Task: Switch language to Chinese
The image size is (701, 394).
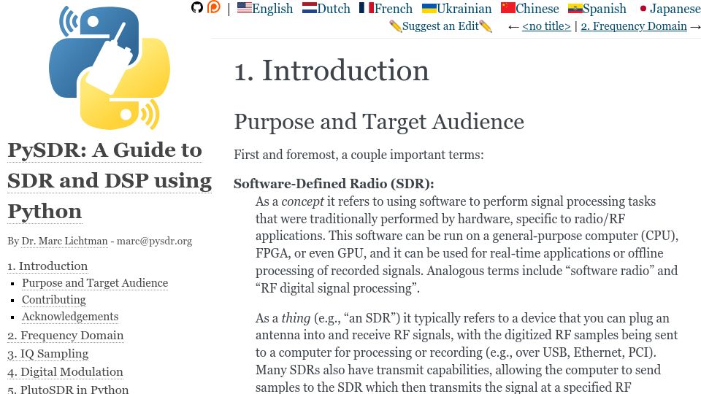Action: click(537, 9)
